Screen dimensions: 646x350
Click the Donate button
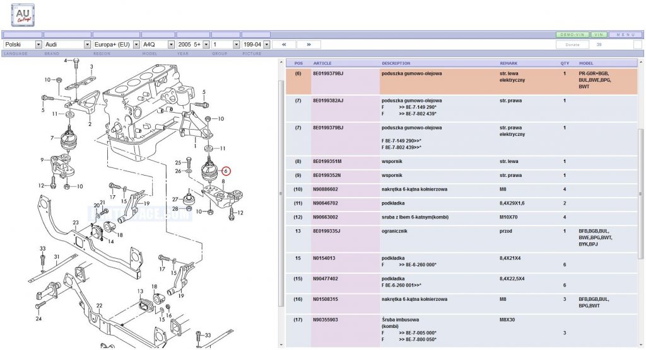pos(572,45)
